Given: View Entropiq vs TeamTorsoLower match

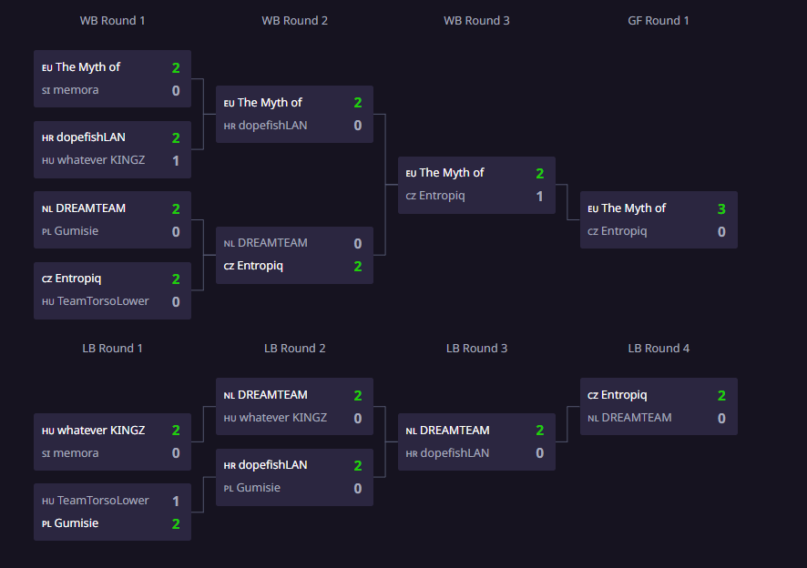Looking at the screenshot, I should 112,290.
